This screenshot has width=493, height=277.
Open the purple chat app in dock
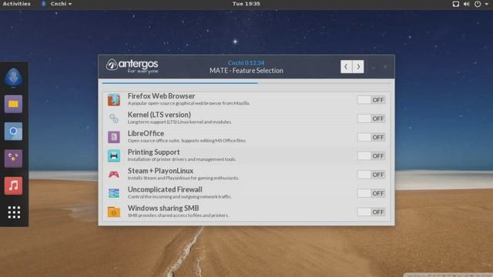tap(13, 159)
